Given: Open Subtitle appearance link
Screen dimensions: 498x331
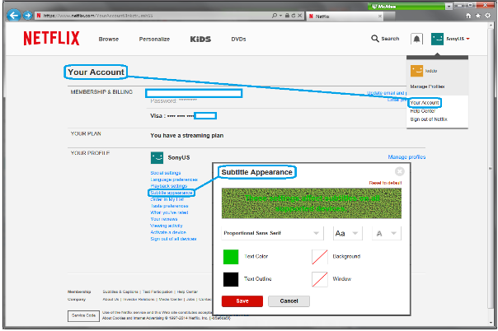Looking at the screenshot, I should tap(171, 193).
